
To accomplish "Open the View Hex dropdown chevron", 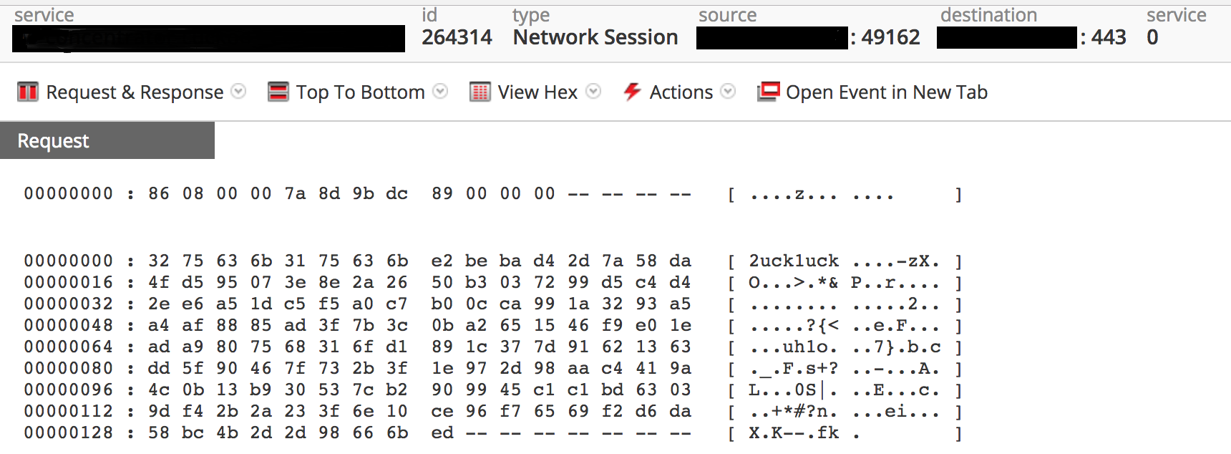I will tap(593, 92).
